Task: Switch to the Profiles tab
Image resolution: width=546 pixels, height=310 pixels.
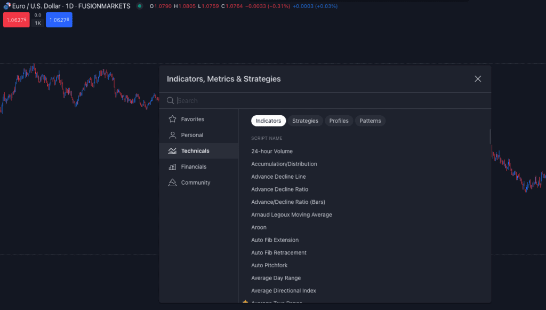Action: point(339,121)
